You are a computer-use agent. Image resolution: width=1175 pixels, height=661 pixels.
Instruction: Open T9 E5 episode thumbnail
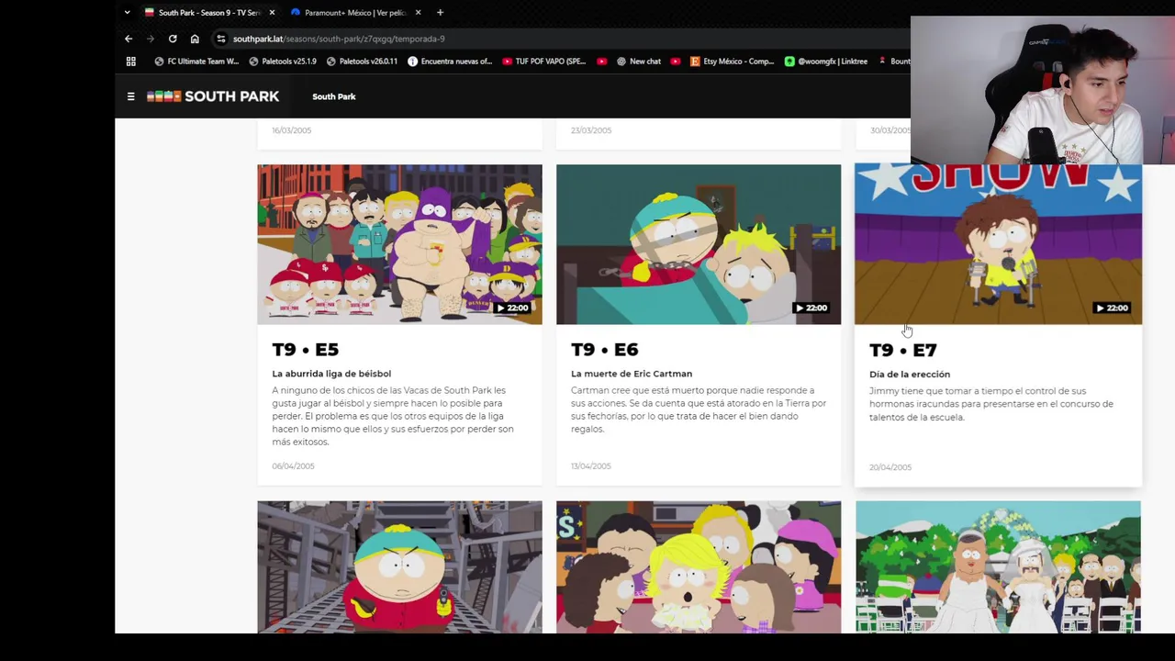pyautogui.click(x=399, y=244)
